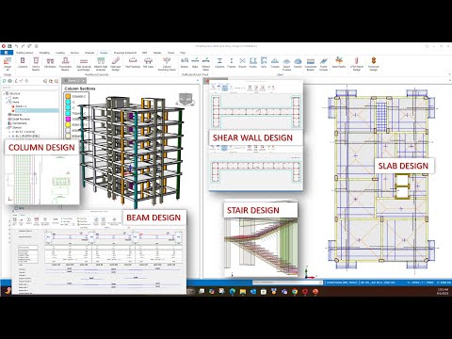Image resolution: width=452 pixels, height=339 pixels.
Task: Open the Column design icon in ribbon
Action: click(x=23, y=62)
